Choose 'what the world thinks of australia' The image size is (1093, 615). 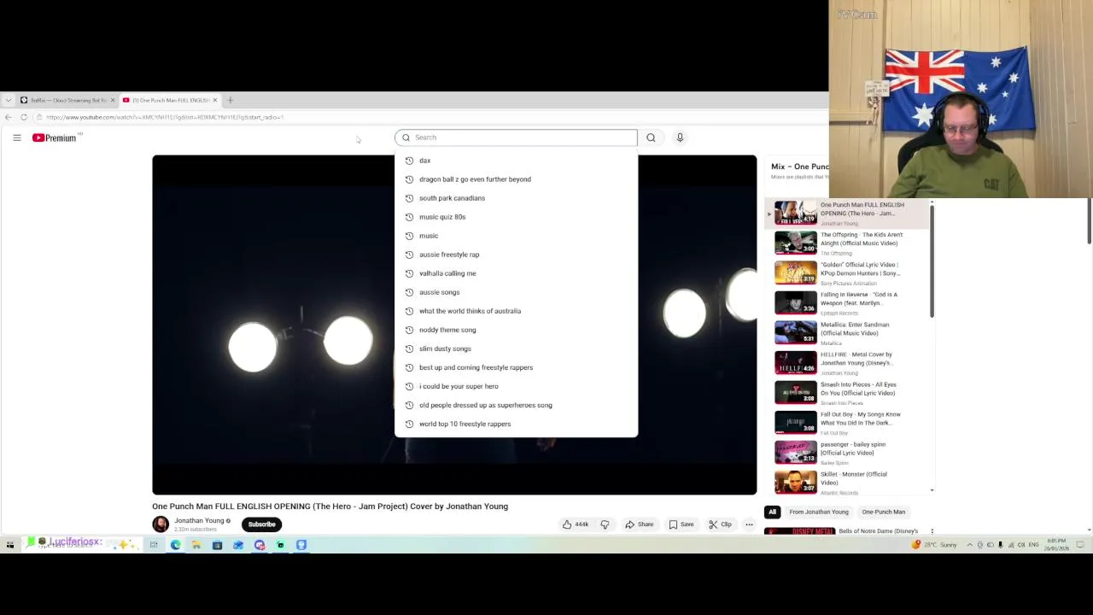click(x=516, y=311)
